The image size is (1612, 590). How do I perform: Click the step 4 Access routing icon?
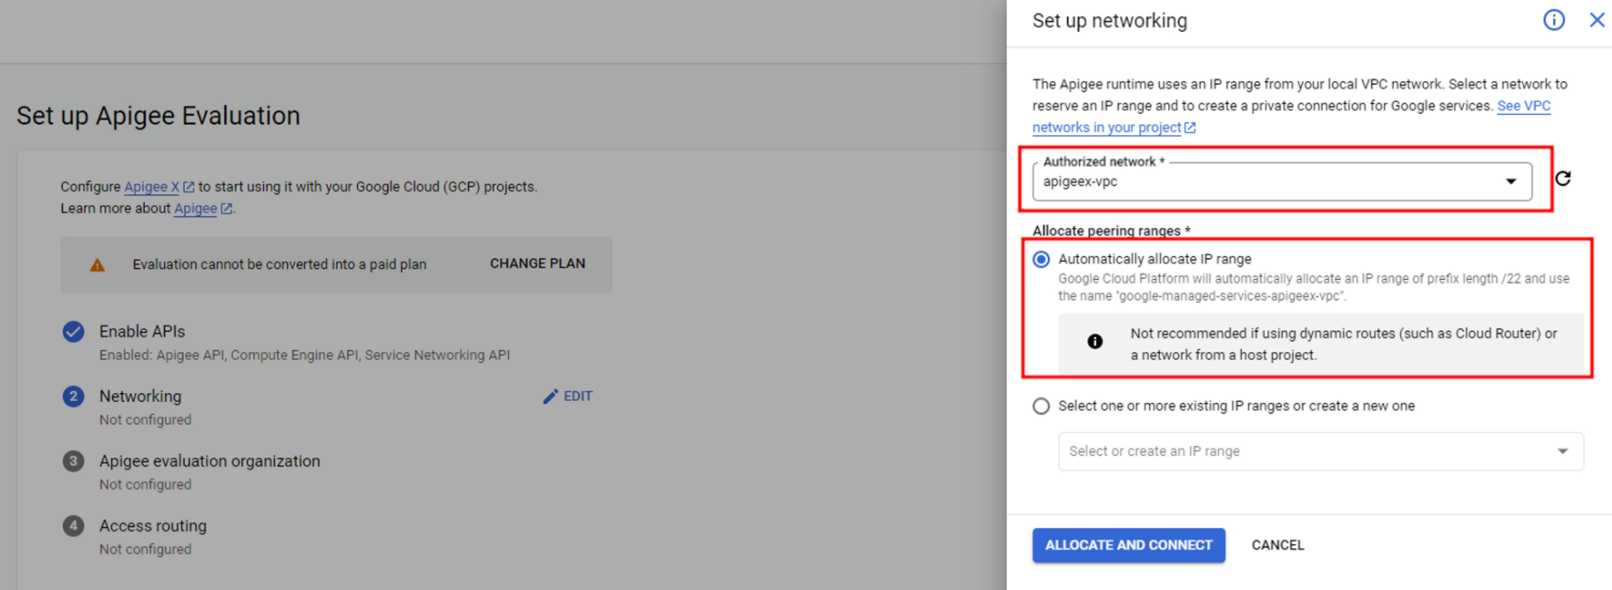click(x=73, y=526)
